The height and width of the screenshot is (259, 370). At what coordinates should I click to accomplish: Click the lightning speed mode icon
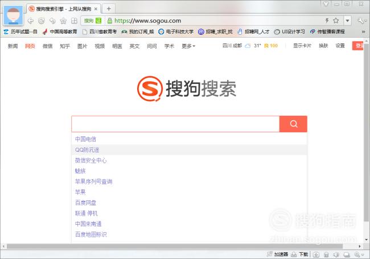click(327, 21)
